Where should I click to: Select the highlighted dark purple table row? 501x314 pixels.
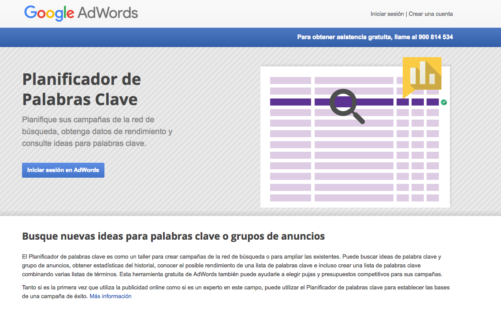[x=291, y=102]
